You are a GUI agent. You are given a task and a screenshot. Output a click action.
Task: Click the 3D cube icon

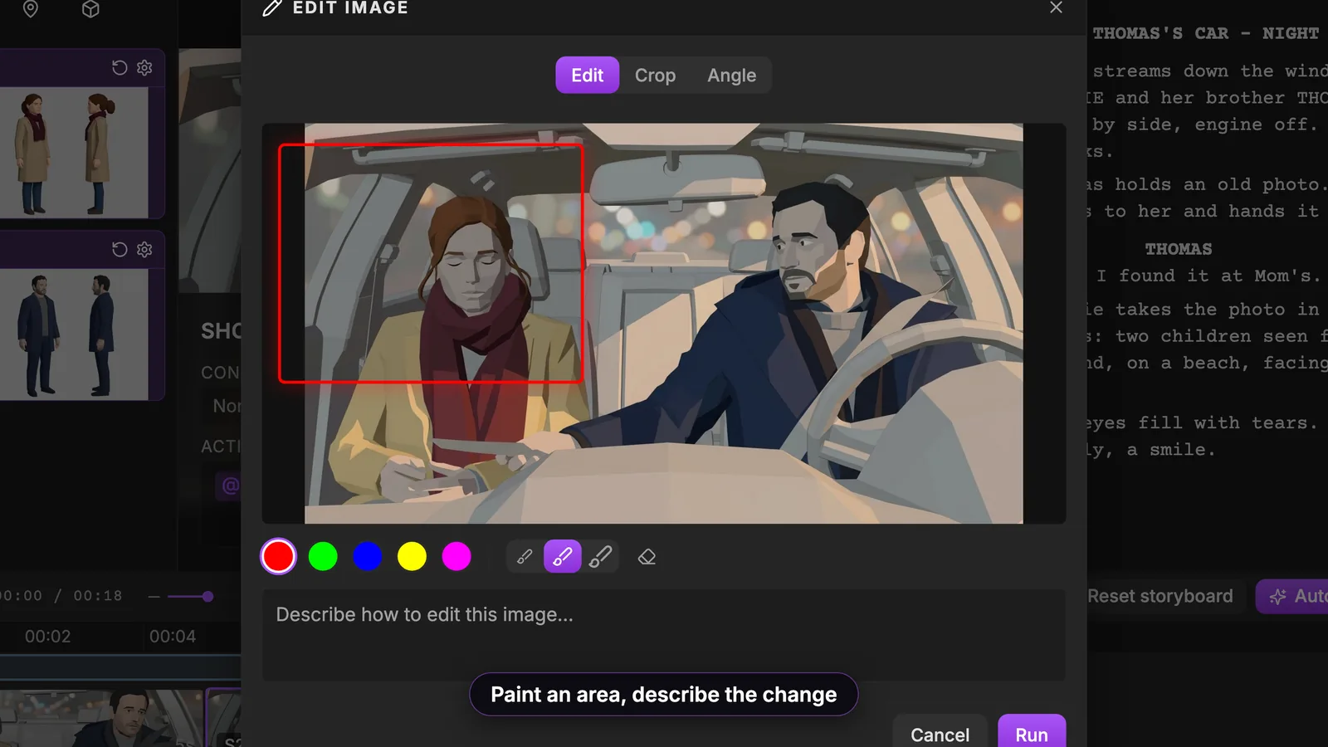click(x=90, y=9)
